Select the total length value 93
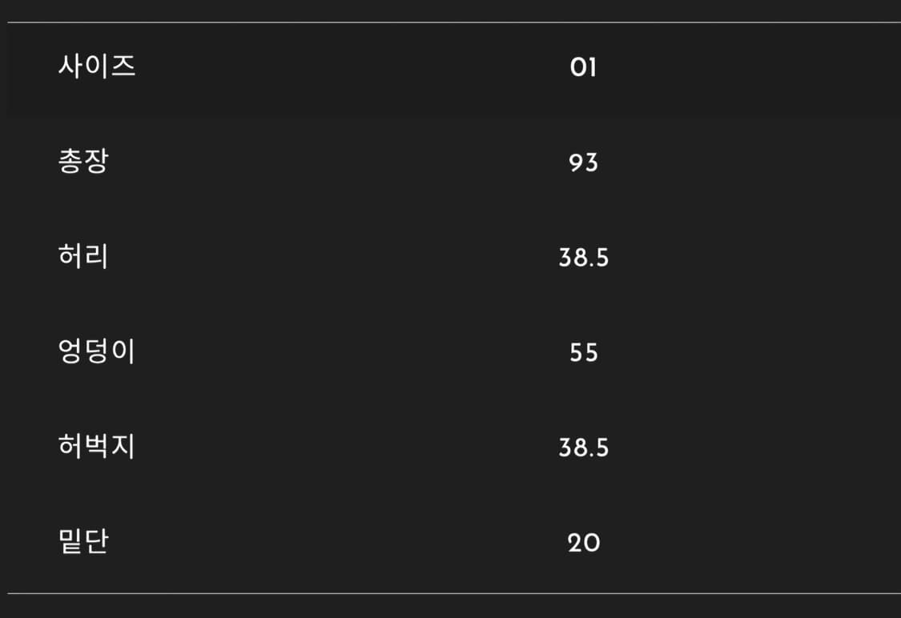 [583, 163]
